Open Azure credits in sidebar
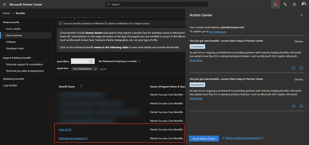This screenshot has width=309, height=145. tap(13, 29)
